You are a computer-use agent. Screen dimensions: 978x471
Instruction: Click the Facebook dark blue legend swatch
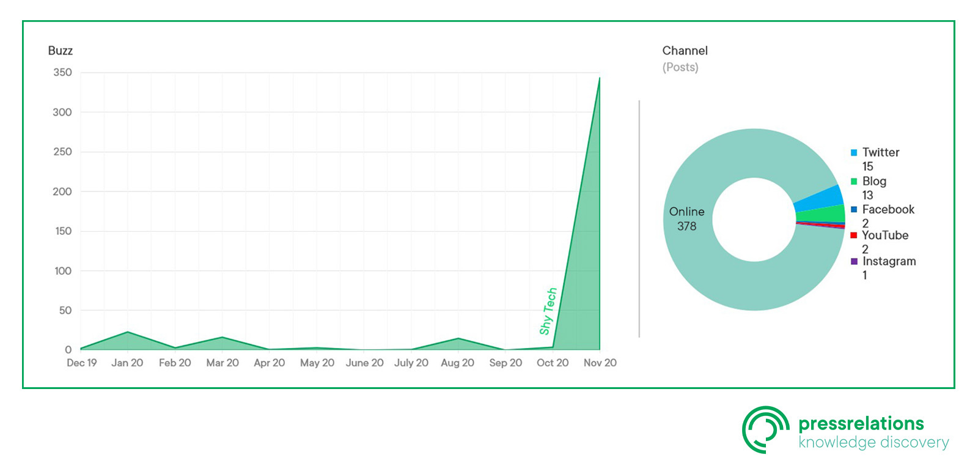coord(854,209)
